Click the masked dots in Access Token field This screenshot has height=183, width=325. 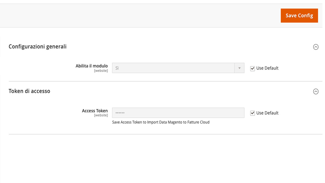coord(120,113)
